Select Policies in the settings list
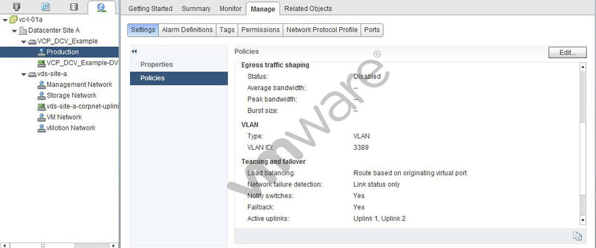Screen dimensions: 596x248 [x=179, y=78]
